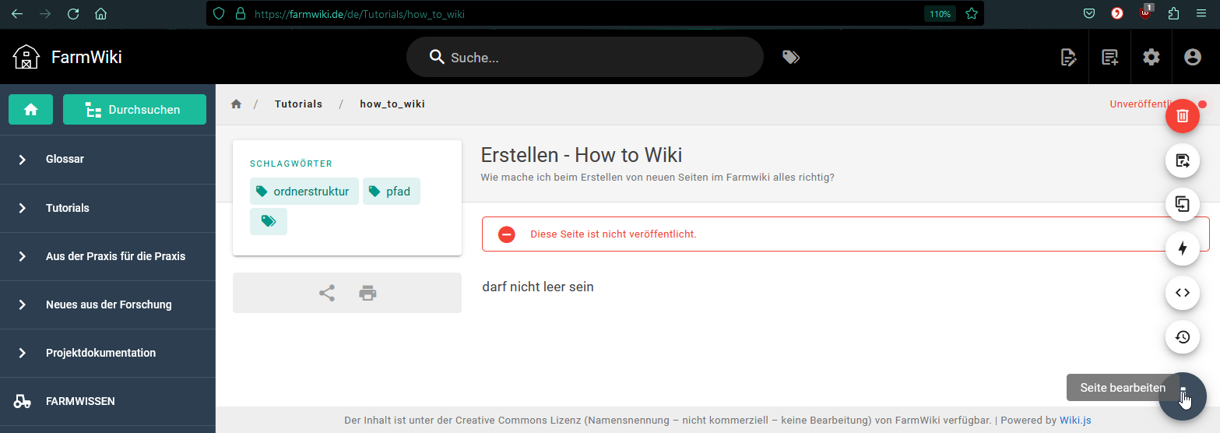
Task: Open the admin settings gear icon
Action: 1151,57
